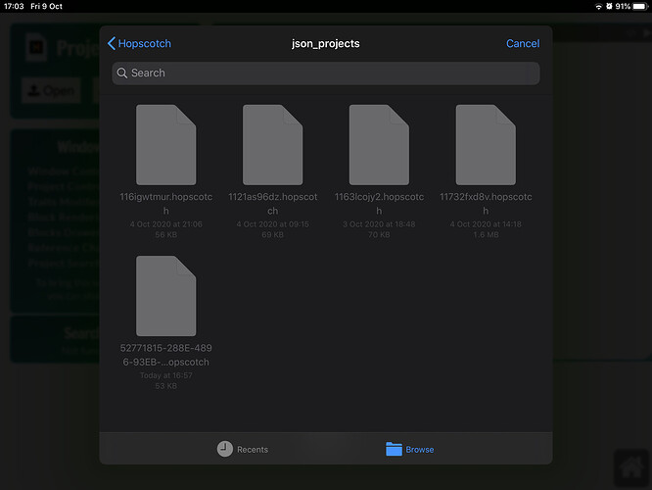Tap the Wi-Fi icon in status bar
Viewport: 652px width, 490px height.
click(598, 6)
